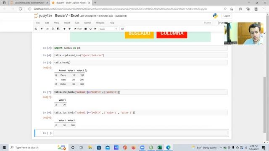Select the cell In [9] with two Valor columns

coord(140,113)
